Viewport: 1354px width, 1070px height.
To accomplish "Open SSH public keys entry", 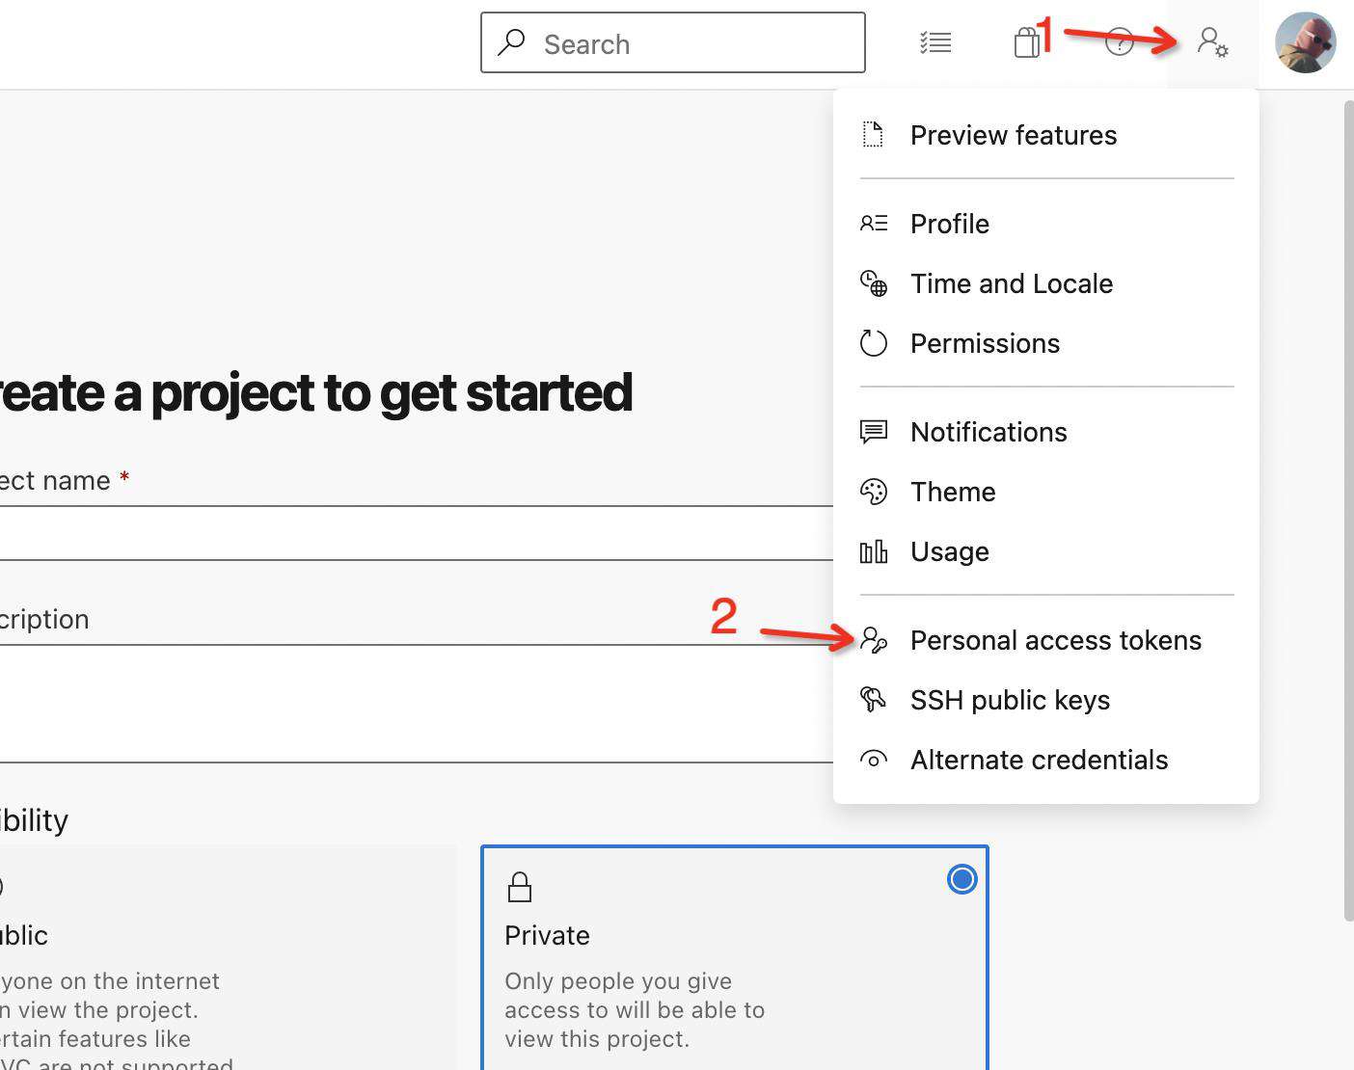I will click(x=1046, y=700).
